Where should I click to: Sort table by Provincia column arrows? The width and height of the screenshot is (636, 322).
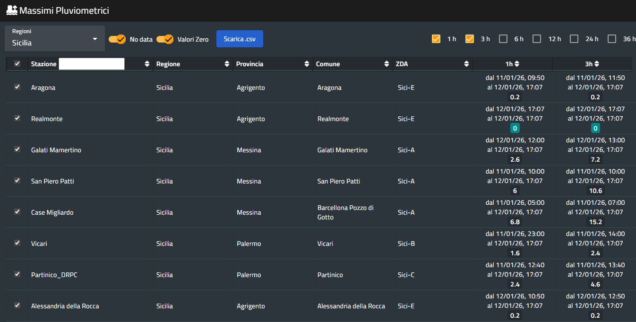307,64
